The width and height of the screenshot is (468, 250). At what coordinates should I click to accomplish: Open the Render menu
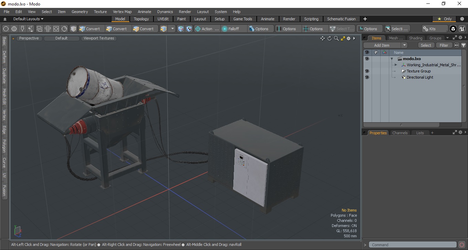(x=185, y=12)
